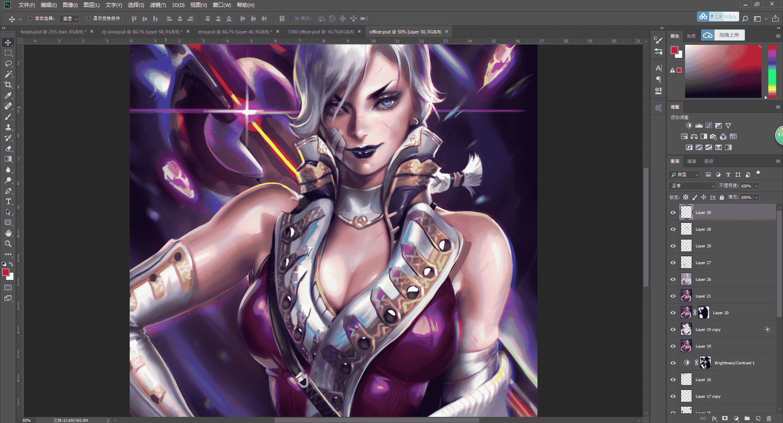Enable the 自动选择 checkbox
783x423 pixels.
click(30, 18)
